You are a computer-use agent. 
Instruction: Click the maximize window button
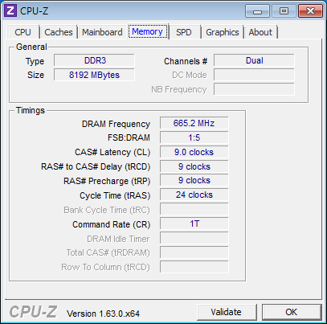pos(284,11)
